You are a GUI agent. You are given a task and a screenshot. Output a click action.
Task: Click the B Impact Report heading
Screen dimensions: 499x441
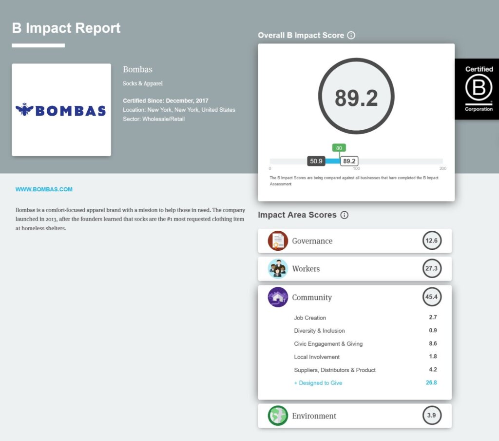click(66, 28)
